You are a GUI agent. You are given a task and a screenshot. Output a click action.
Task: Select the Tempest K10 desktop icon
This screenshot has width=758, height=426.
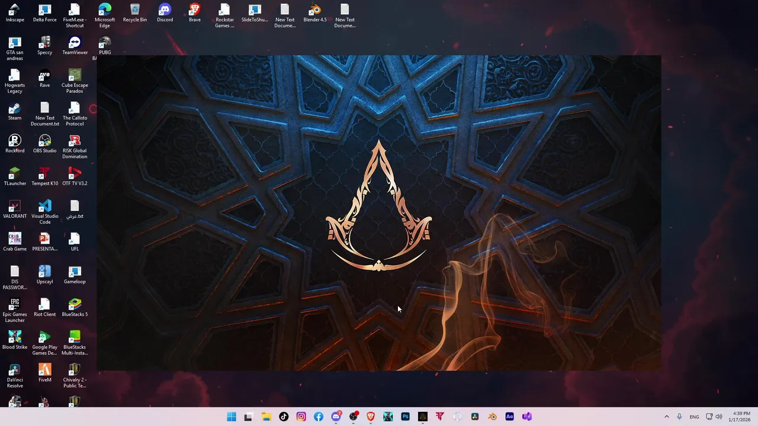(x=44, y=176)
